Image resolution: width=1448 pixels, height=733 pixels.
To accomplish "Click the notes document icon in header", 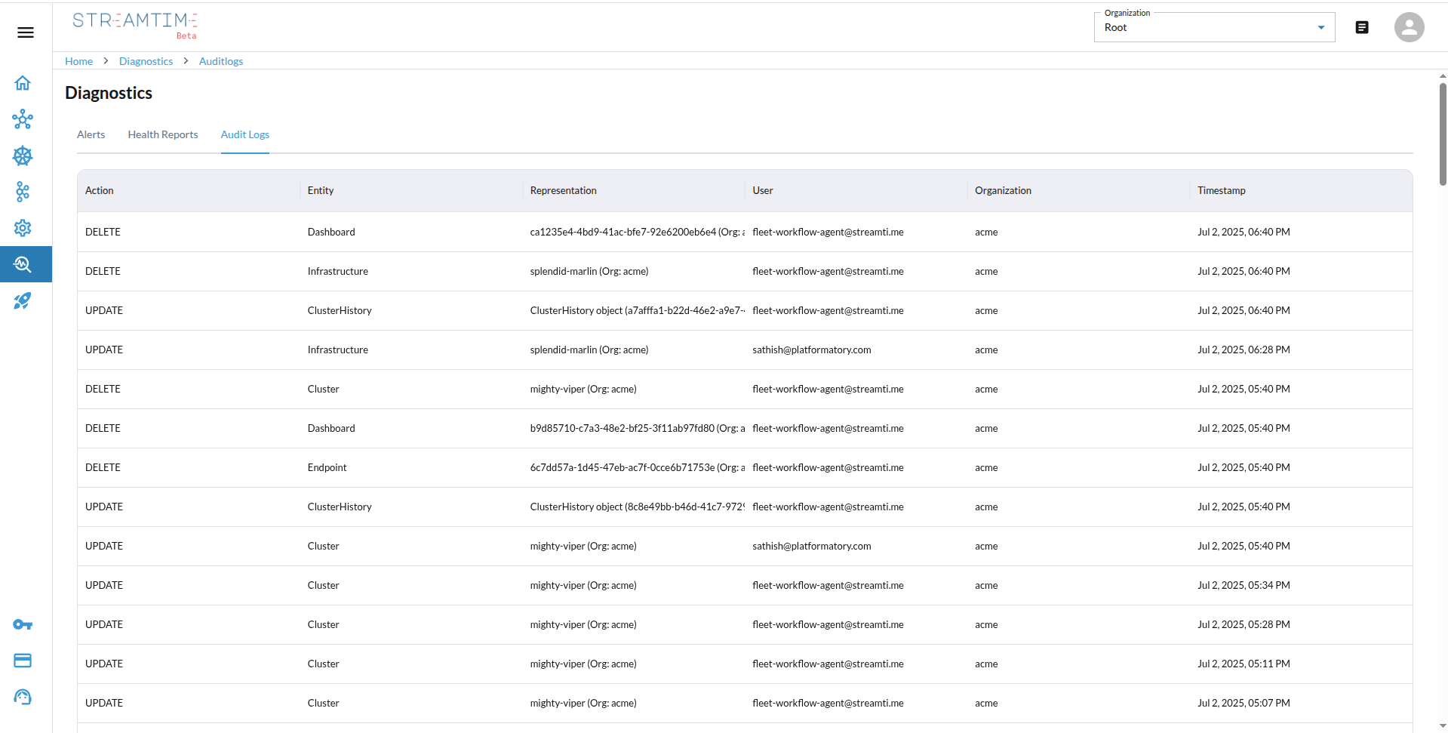I will [x=1362, y=27].
